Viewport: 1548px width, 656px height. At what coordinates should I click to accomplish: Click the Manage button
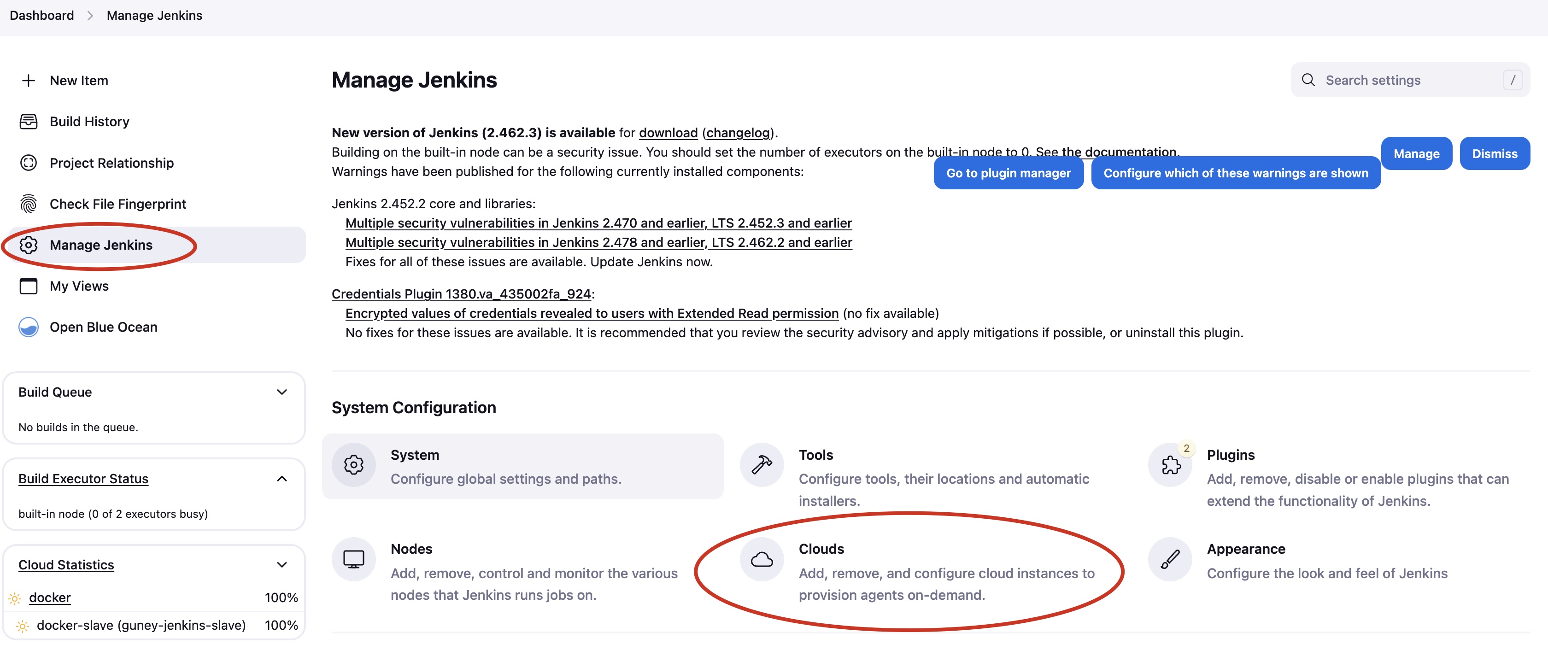(1416, 153)
